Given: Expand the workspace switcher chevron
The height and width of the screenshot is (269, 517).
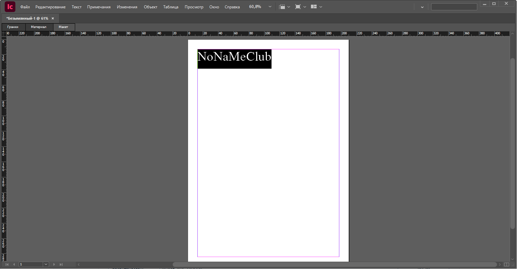Looking at the screenshot, I should (422, 7).
